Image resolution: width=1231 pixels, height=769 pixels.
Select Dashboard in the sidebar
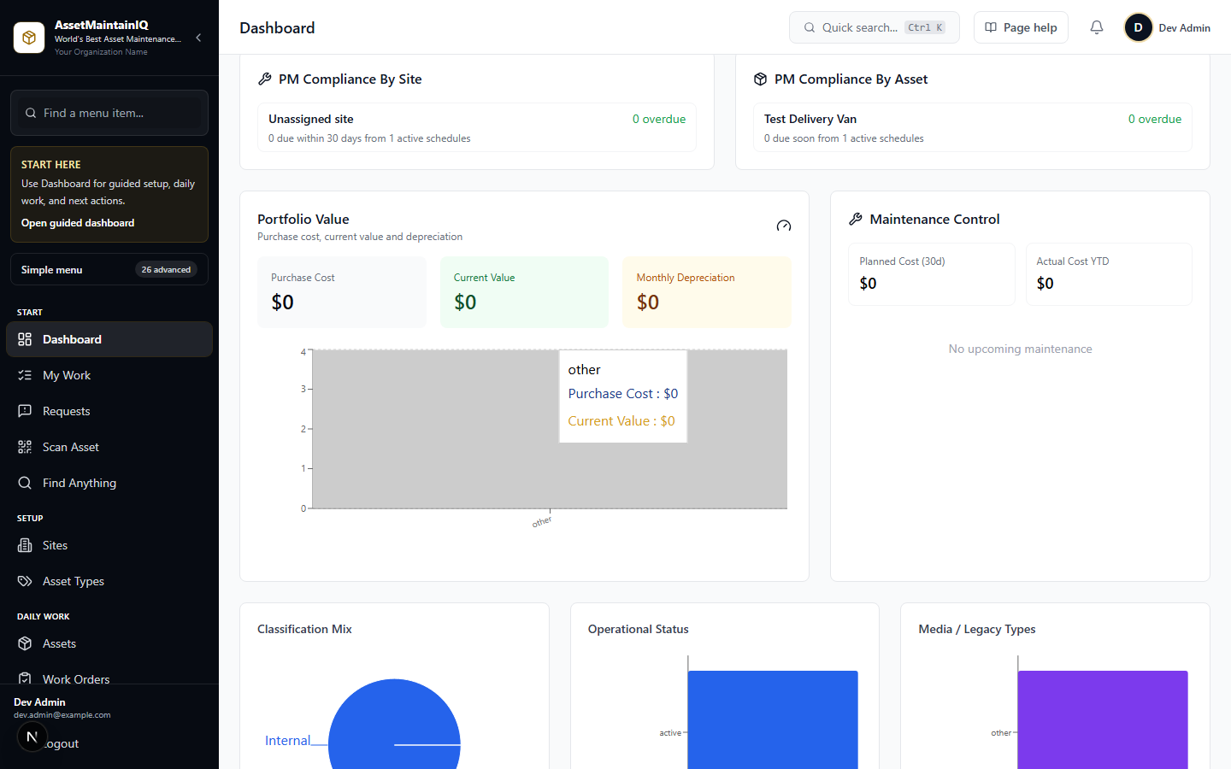[109, 339]
